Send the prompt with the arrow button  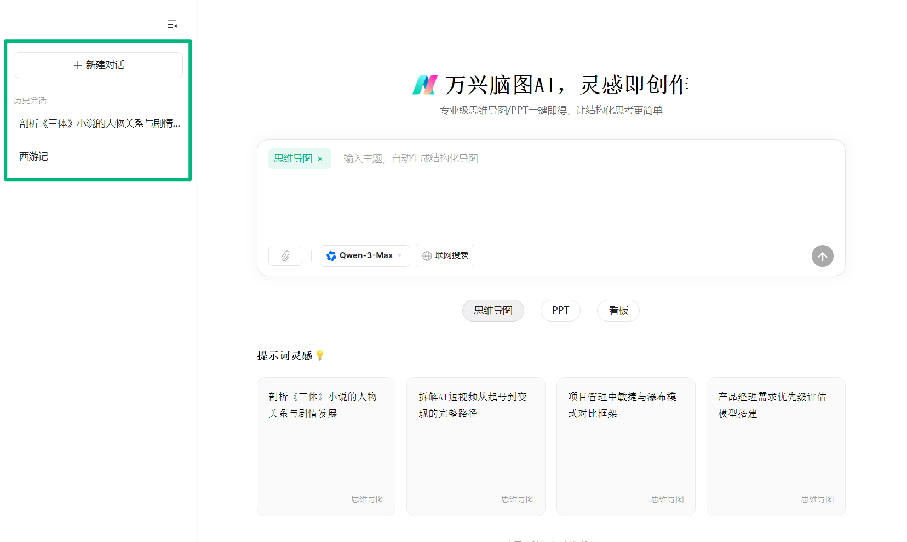[x=822, y=256]
